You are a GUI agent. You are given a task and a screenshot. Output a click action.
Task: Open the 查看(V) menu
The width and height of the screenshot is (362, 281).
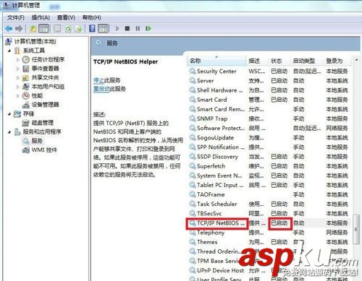coord(66,17)
